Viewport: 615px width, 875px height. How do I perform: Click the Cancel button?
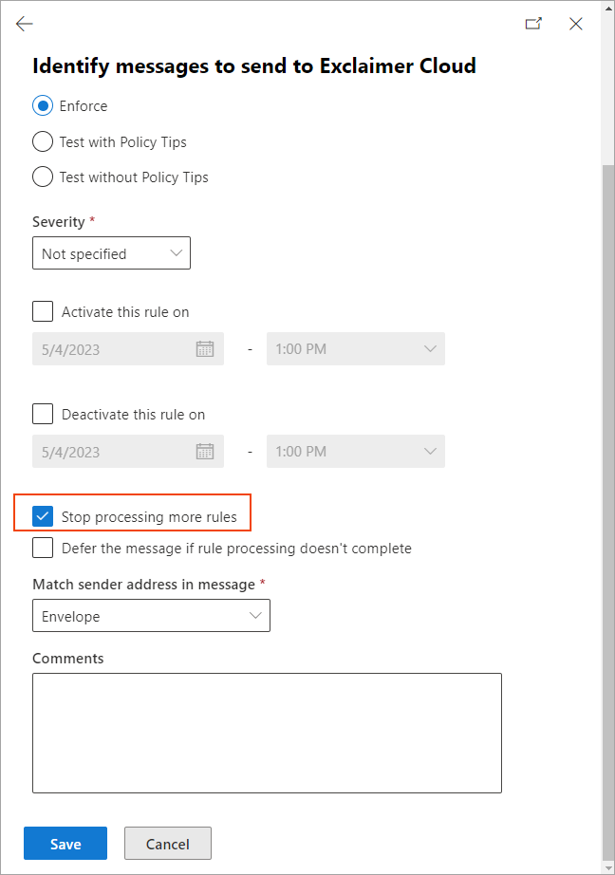(167, 843)
